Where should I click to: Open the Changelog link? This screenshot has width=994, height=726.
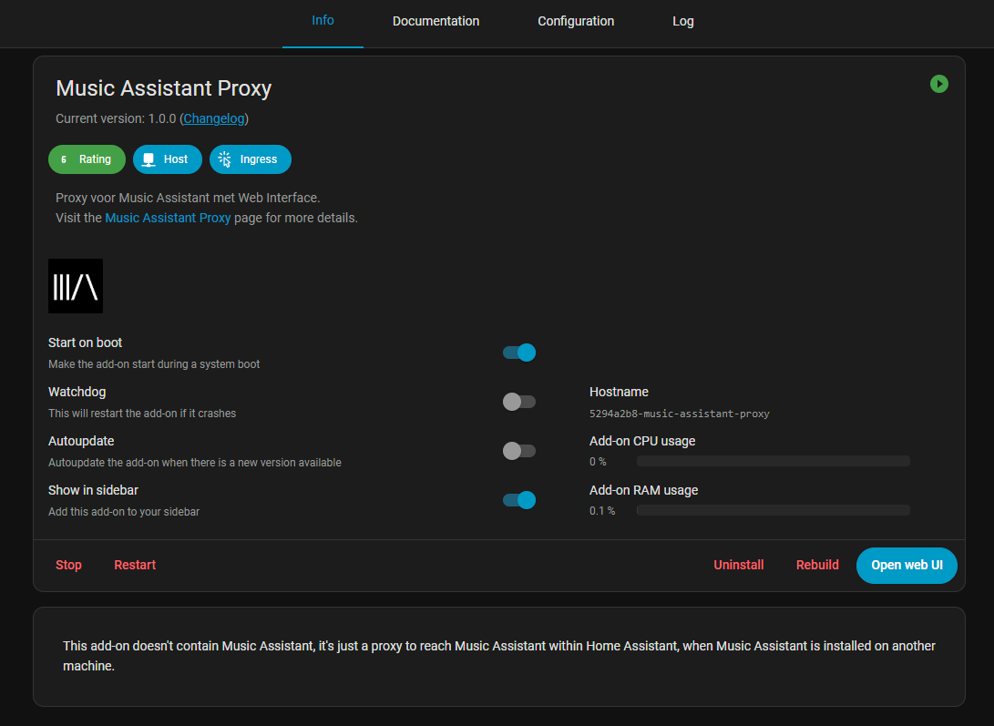214,118
